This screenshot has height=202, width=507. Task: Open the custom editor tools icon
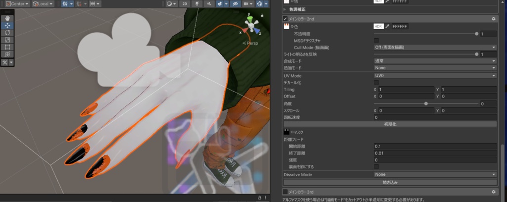(5, 62)
